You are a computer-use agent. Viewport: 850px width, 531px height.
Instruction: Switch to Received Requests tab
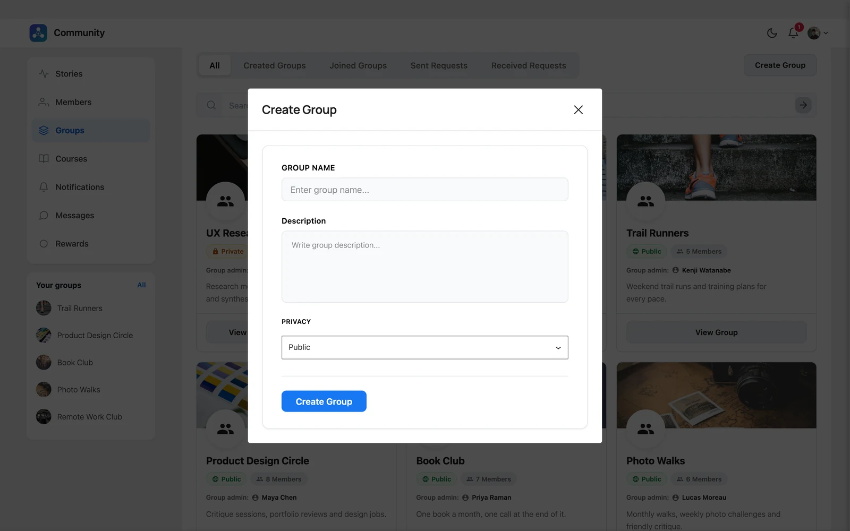tap(529, 66)
